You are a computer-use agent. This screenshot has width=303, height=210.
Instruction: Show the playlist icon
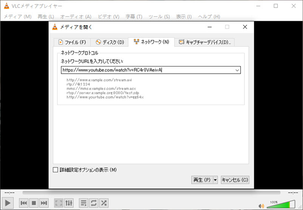coord(83,203)
